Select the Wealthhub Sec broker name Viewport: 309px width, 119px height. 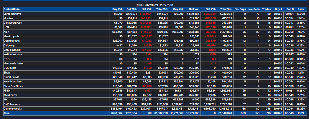pos(12,81)
